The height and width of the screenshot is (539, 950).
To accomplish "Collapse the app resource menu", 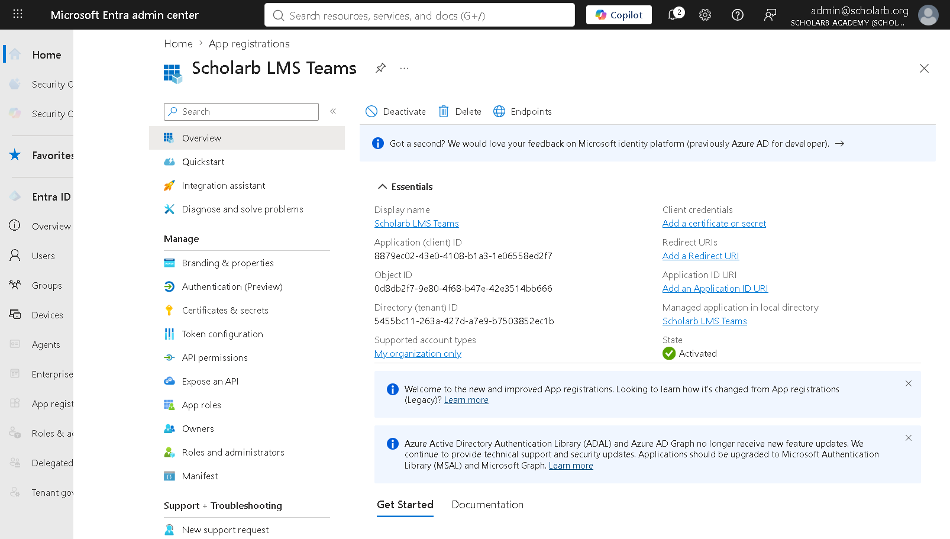I will (x=333, y=111).
